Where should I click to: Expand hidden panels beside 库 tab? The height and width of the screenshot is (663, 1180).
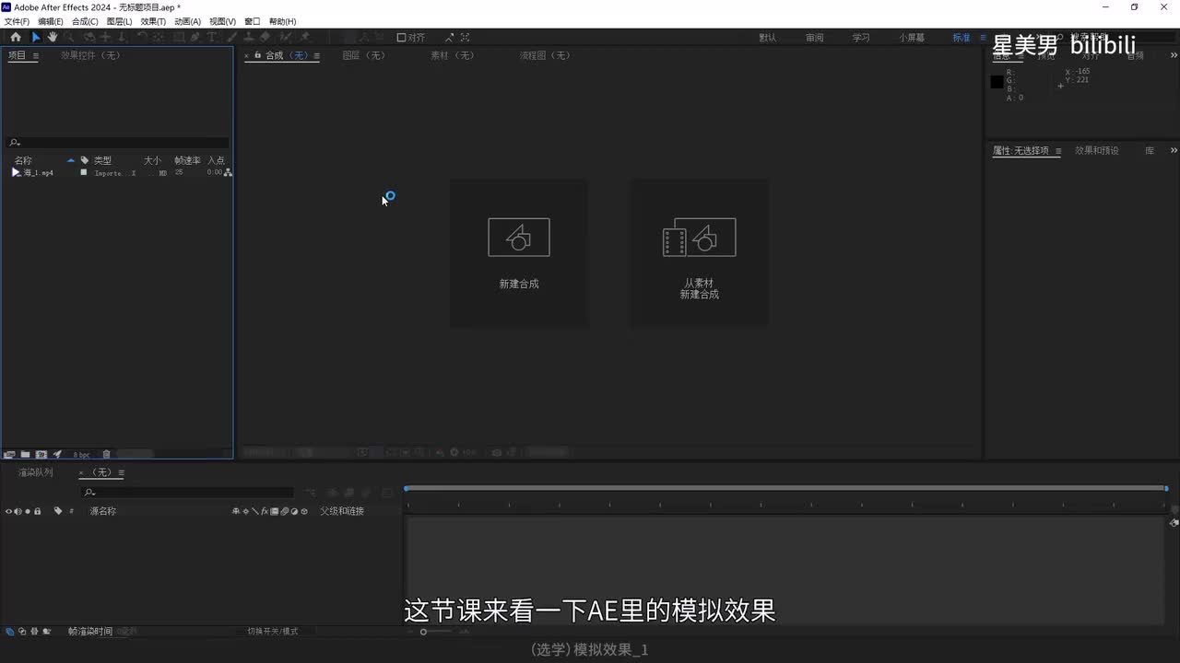[x=1174, y=150]
